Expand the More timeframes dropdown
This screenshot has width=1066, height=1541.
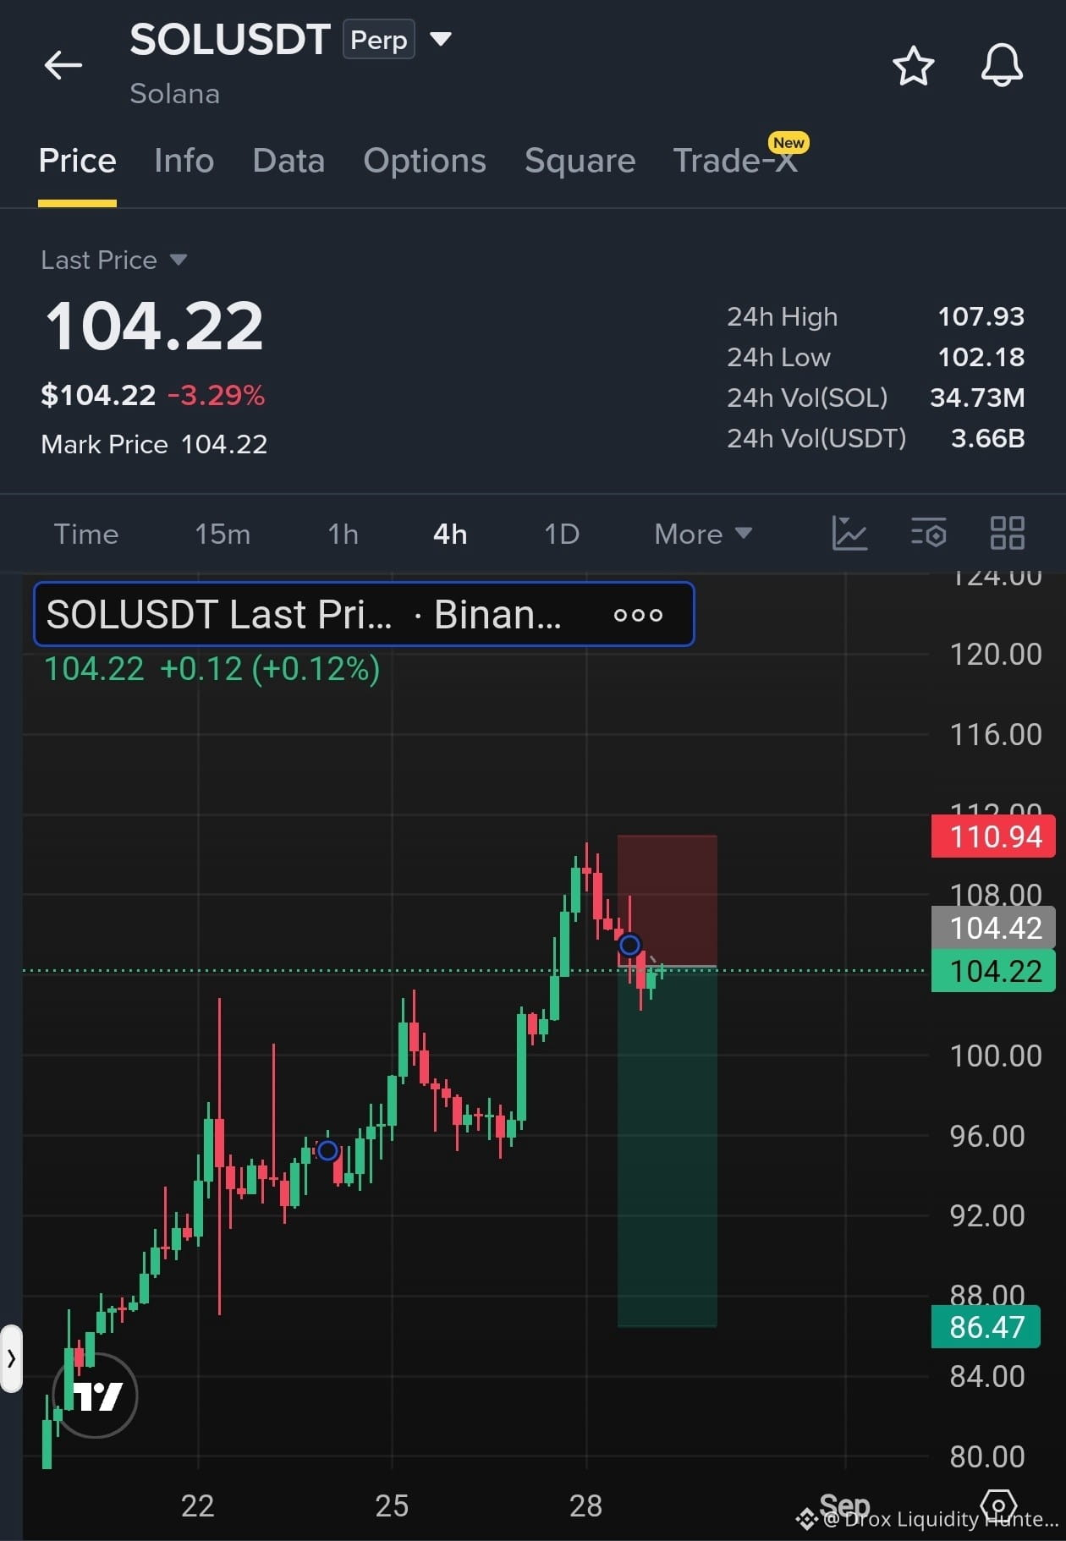[703, 534]
